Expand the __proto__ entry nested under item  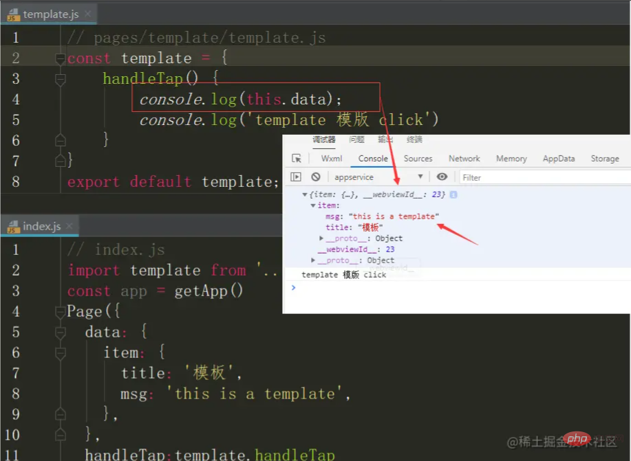tap(321, 238)
